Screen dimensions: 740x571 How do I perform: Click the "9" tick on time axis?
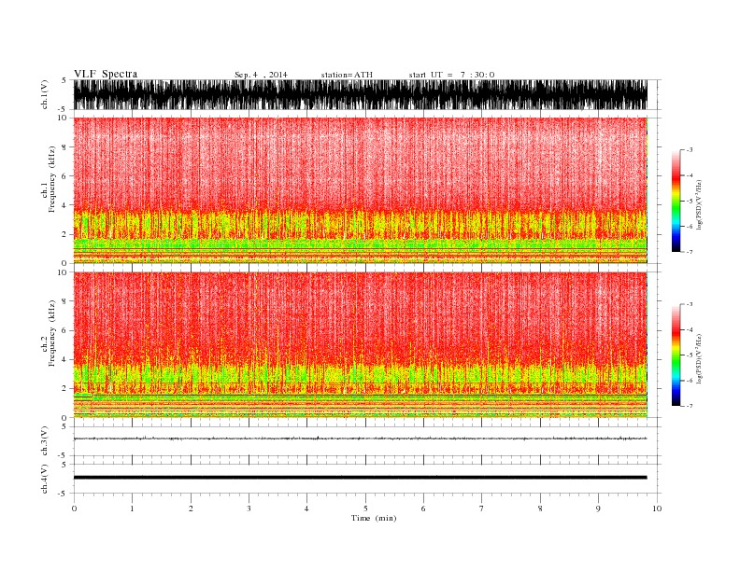pyautogui.click(x=598, y=508)
